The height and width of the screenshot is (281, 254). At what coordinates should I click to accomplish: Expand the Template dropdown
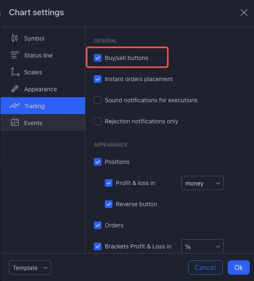pos(30,268)
